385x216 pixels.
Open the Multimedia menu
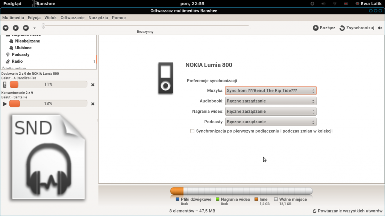pyautogui.click(x=13, y=18)
